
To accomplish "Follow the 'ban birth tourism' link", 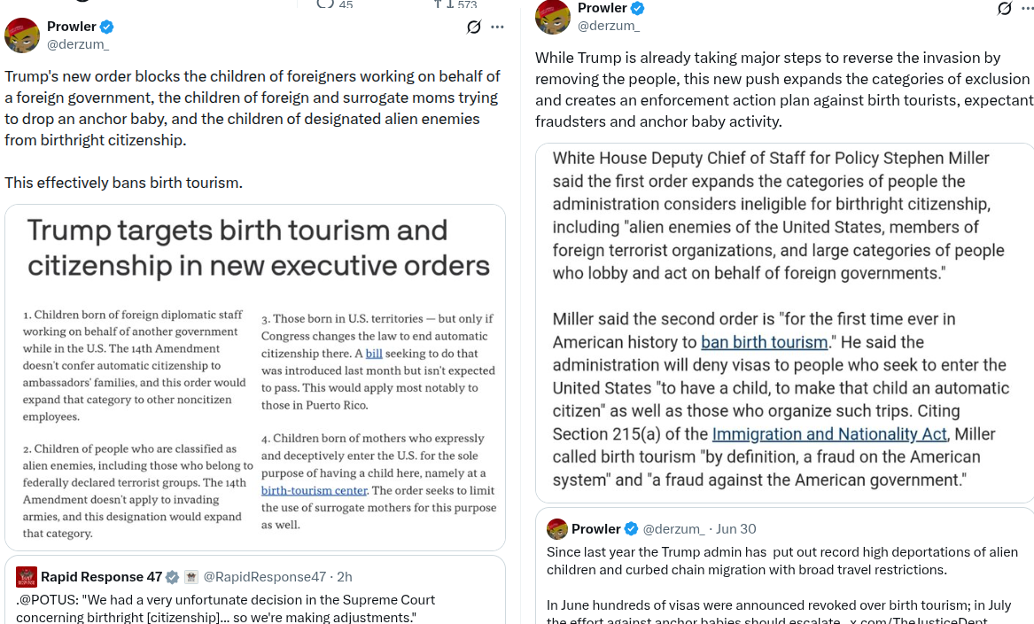I will pos(765,342).
